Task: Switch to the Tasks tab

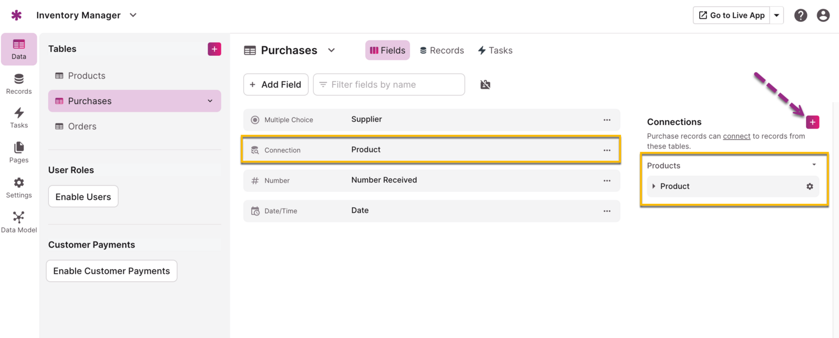Action: [x=495, y=50]
